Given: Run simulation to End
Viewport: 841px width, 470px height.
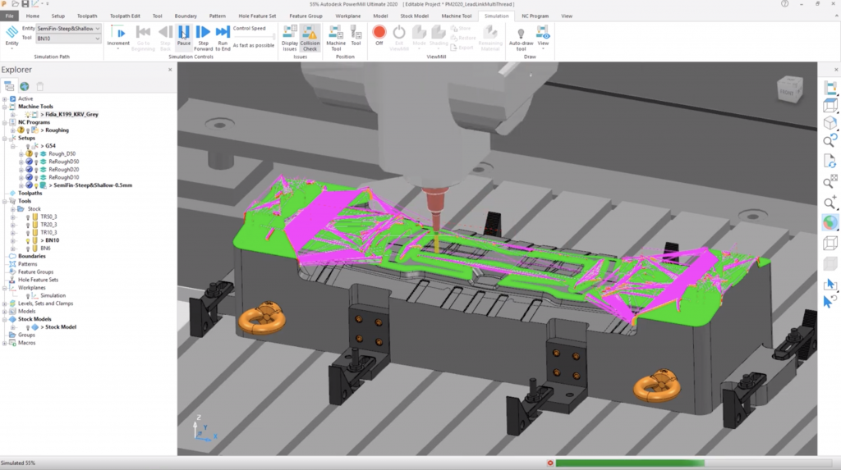Looking at the screenshot, I should 223,38.
